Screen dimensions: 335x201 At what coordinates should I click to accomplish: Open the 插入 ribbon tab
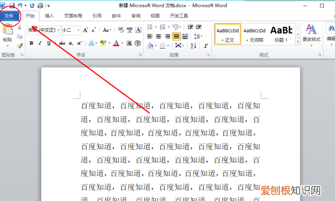point(49,16)
